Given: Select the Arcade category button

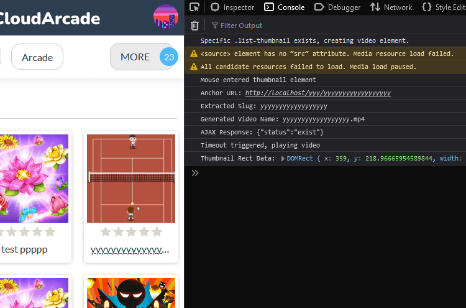Looking at the screenshot, I should pyautogui.click(x=37, y=57).
